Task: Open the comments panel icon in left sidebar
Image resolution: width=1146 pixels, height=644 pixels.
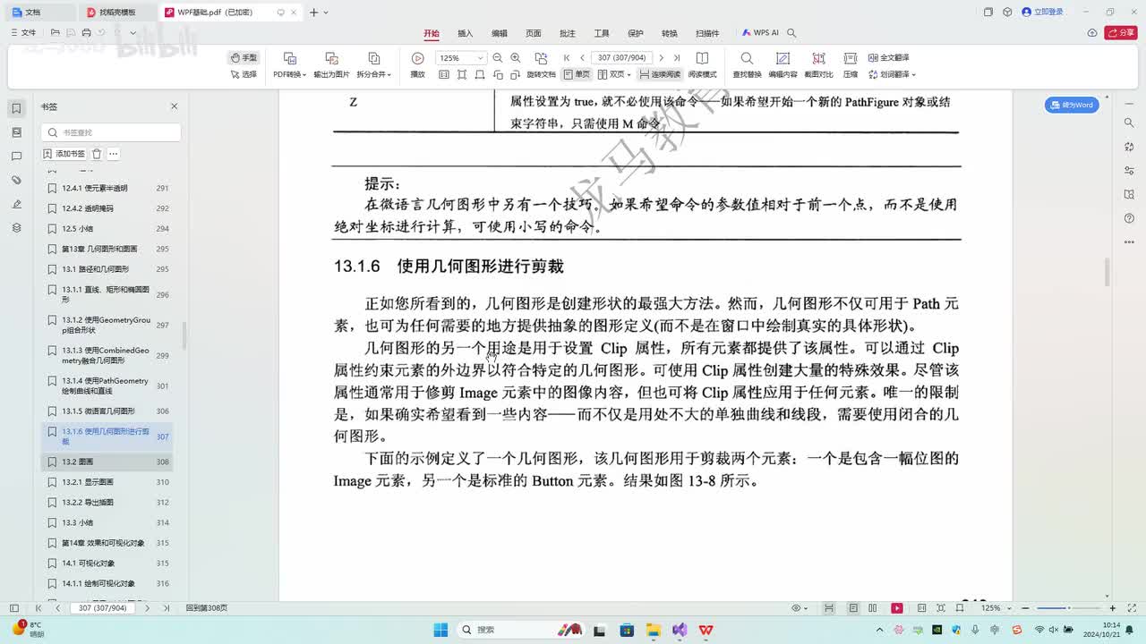Action: point(16,157)
